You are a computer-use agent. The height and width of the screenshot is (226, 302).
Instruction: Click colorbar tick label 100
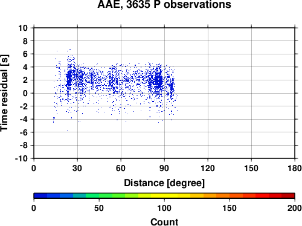164,208
